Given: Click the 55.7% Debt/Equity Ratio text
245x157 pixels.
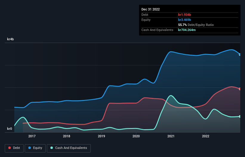Looking at the screenshot, I should coord(196,25).
